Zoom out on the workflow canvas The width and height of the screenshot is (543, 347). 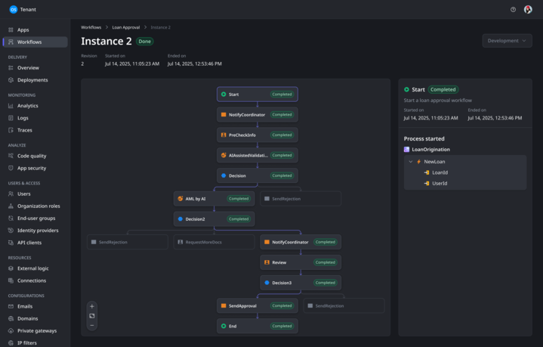click(x=92, y=325)
